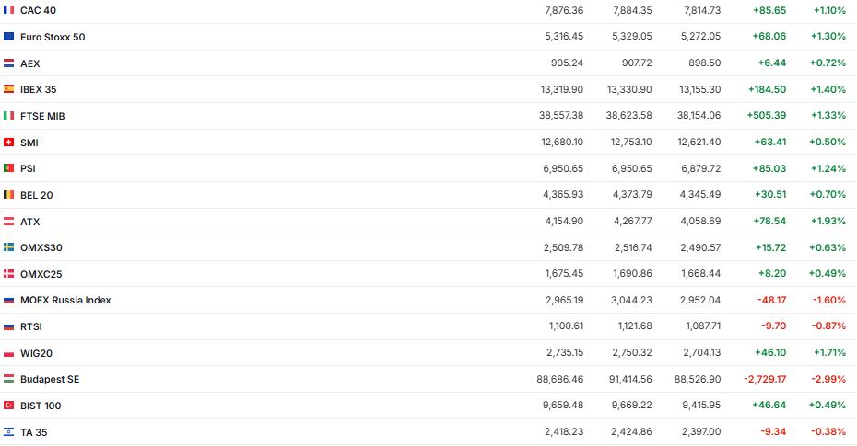Open the CAC 40 index link
This screenshot has width=857, height=446.
[x=38, y=10]
